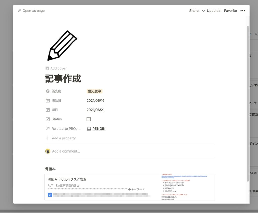Click the user avatar in comments
Screen dimensions: 258x213
(x=48, y=151)
